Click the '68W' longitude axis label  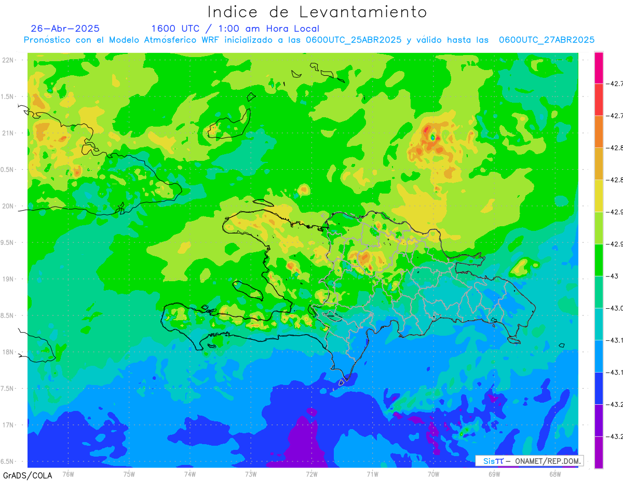(554, 473)
